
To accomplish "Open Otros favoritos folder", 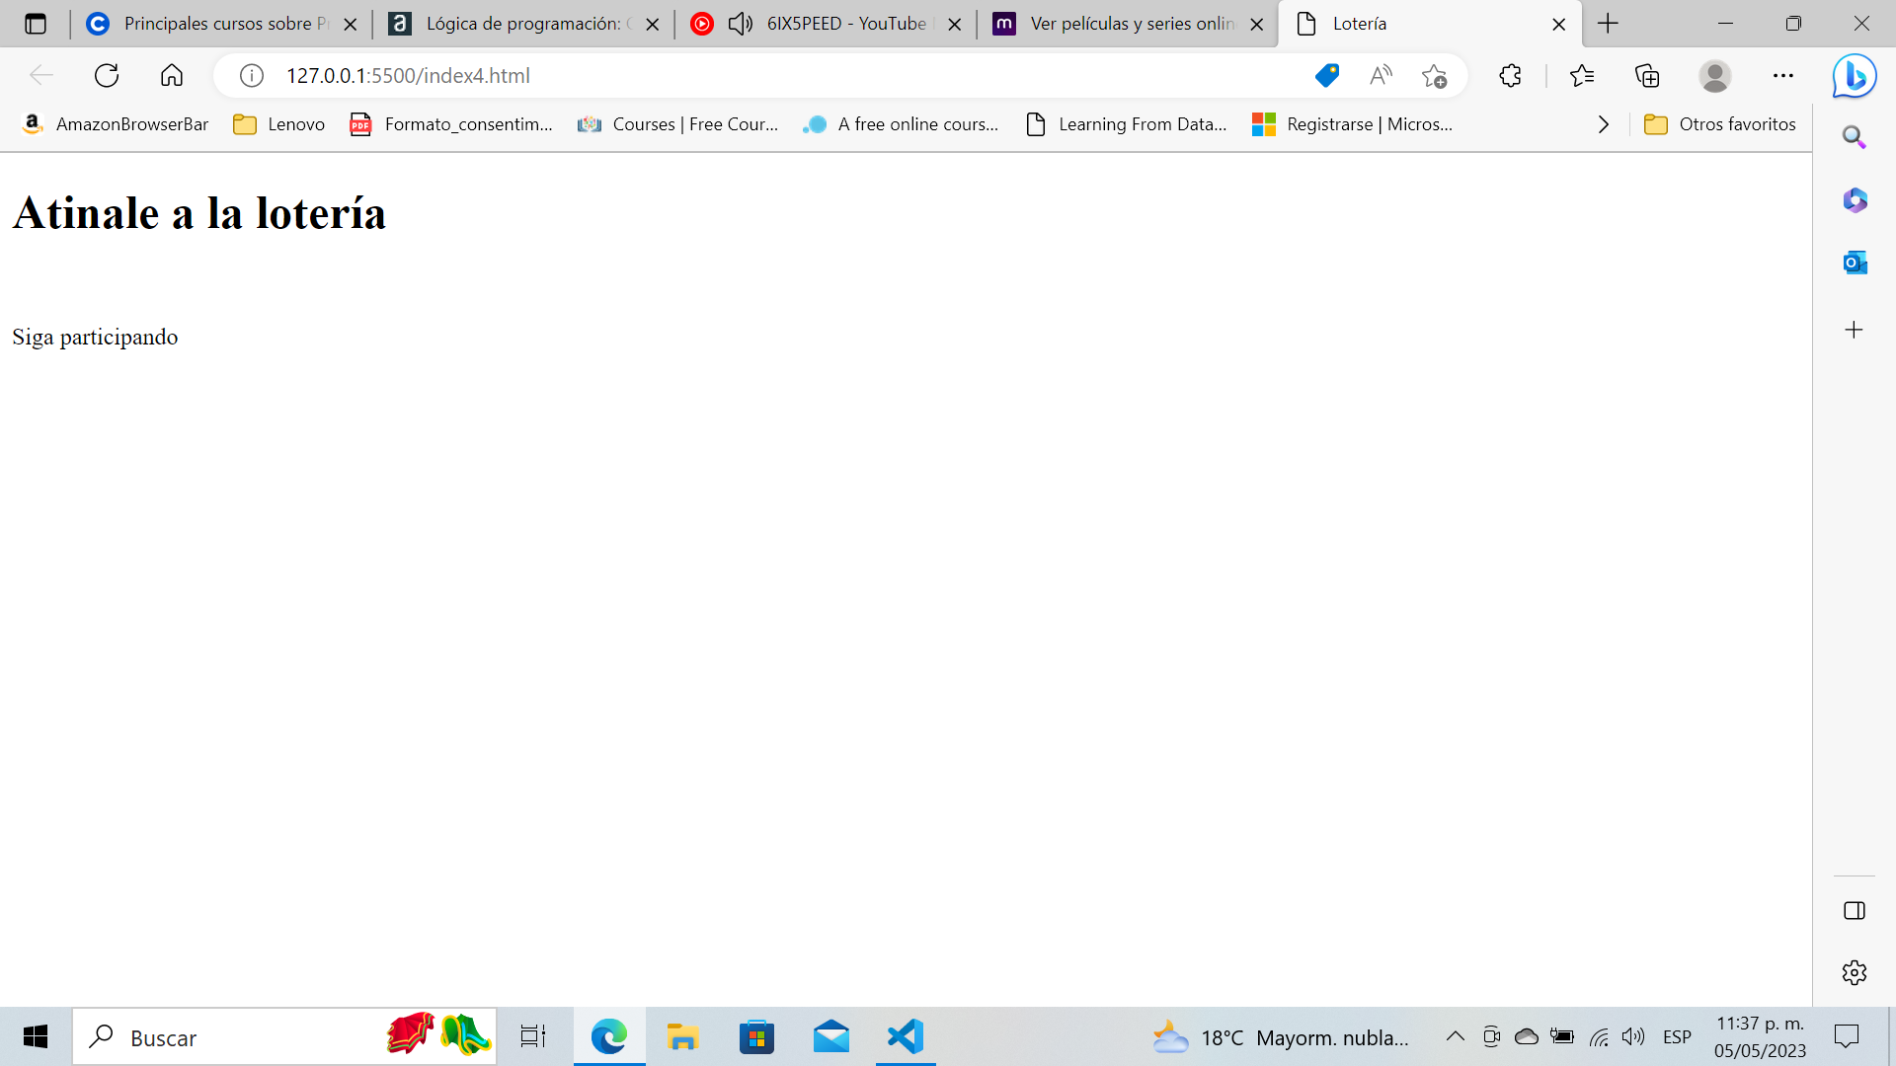I will (1720, 124).
